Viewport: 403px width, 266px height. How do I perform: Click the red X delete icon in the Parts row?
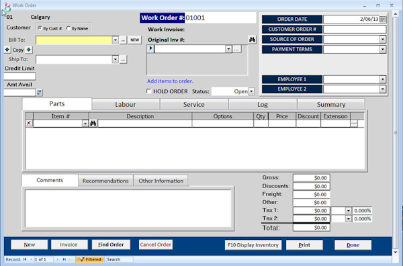(x=29, y=123)
